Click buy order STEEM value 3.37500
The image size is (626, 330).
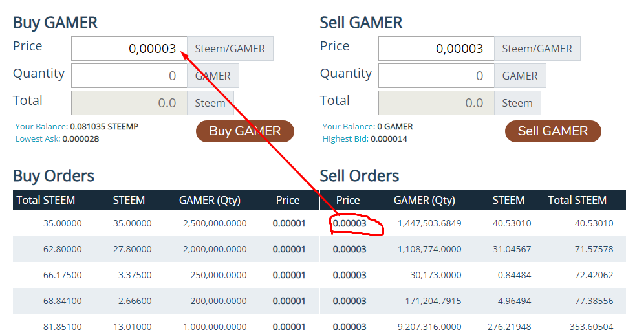point(135,275)
